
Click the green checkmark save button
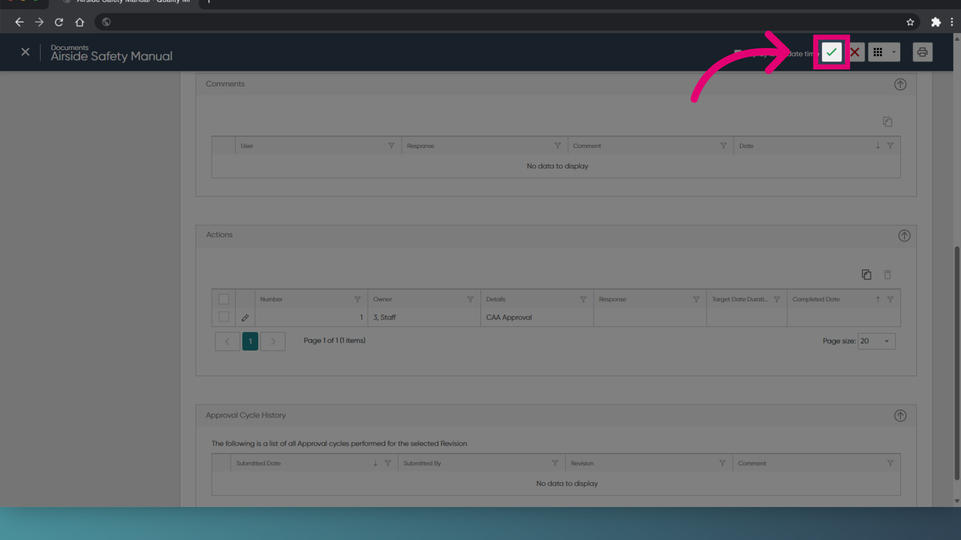pos(831,52)
